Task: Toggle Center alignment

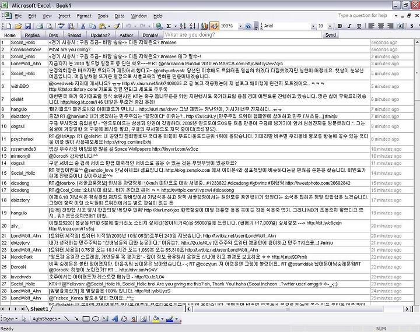Action: pos(380,26)
